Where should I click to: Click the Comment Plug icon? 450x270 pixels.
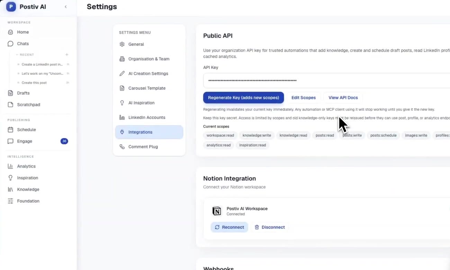122,147
